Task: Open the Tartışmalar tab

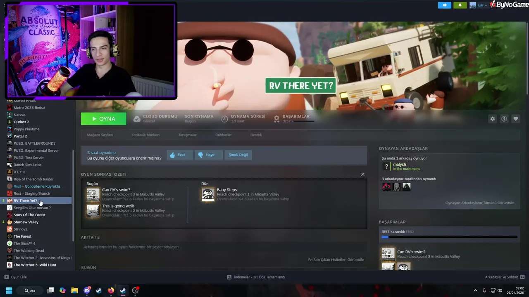Action: click(x=187, y=135)
